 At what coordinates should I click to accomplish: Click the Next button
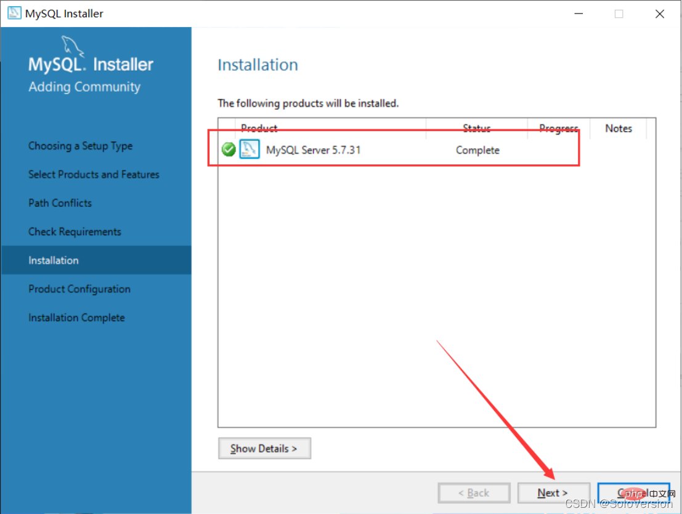click(x=553, y=493)
